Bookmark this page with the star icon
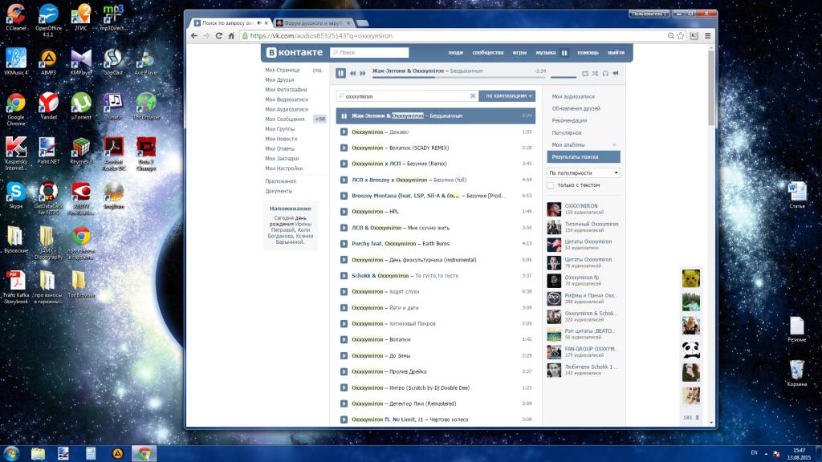822x462 pixels. click(x=681, y=35)
